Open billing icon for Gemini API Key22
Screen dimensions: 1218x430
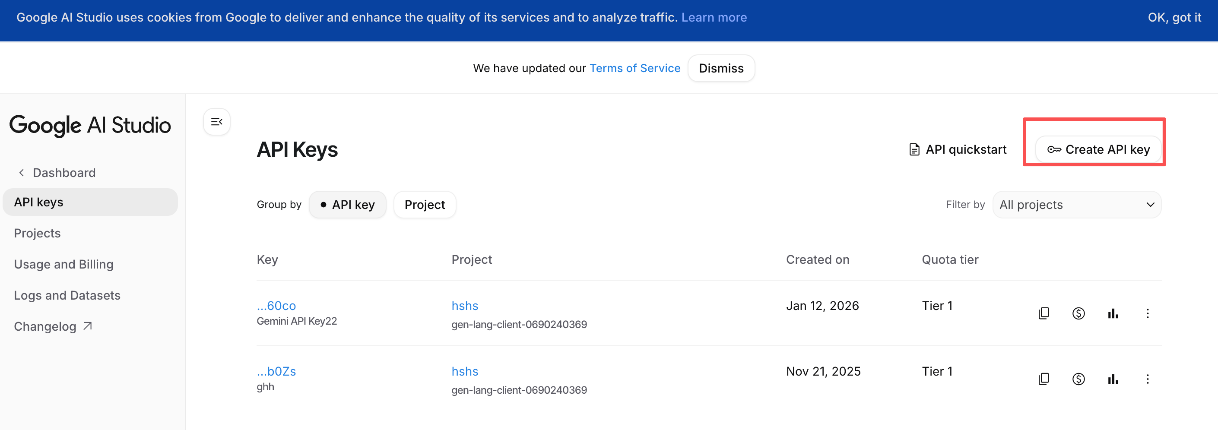(1078, 313)
